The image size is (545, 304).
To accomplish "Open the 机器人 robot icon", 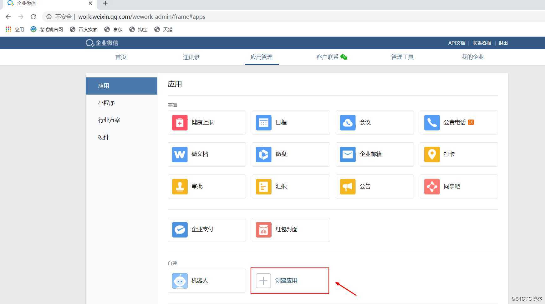I will coord(180,281).
